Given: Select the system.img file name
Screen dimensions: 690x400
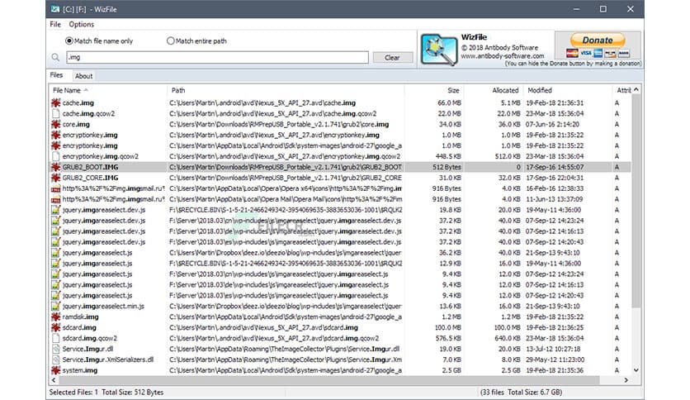Looking at the screenshot, I should click(80, 370).
